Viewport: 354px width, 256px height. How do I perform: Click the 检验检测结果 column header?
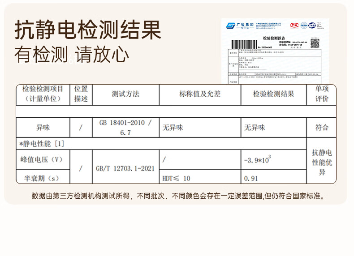273,94
